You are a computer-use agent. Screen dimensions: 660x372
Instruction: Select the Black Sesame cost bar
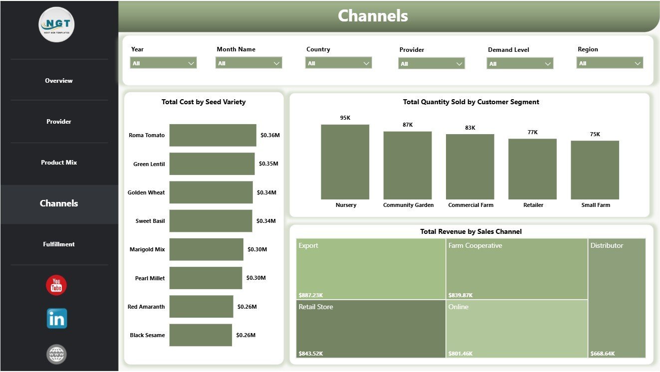(201, 335)
